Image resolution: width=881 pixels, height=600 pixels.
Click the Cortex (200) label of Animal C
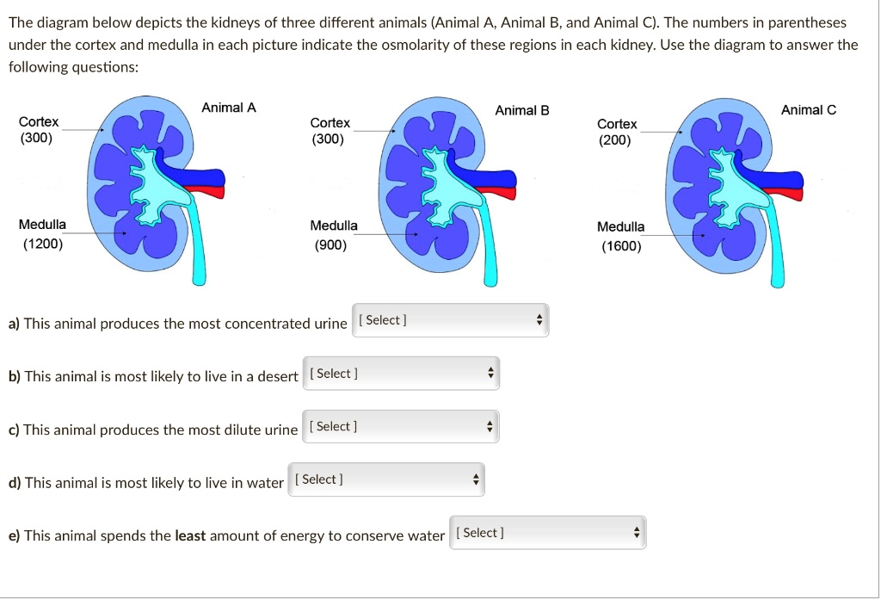[x=618, y=133]
